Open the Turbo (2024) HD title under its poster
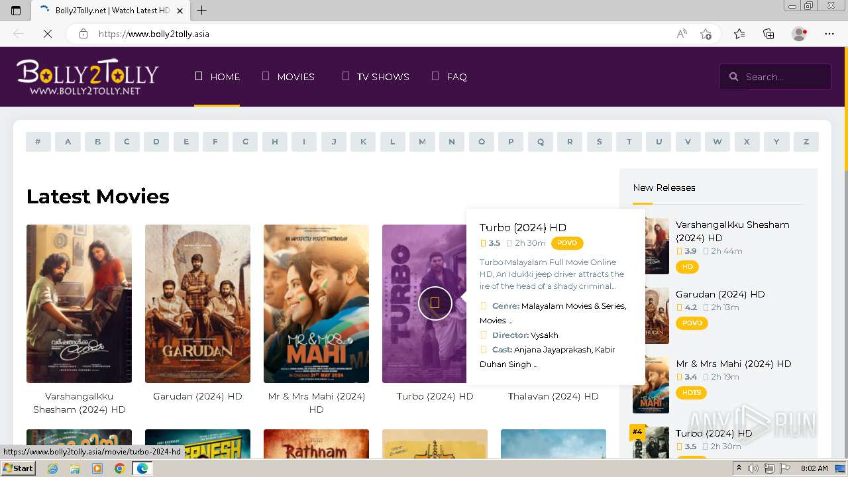The image size is (848, 477). pyautogui.click(x=435, y=396)
